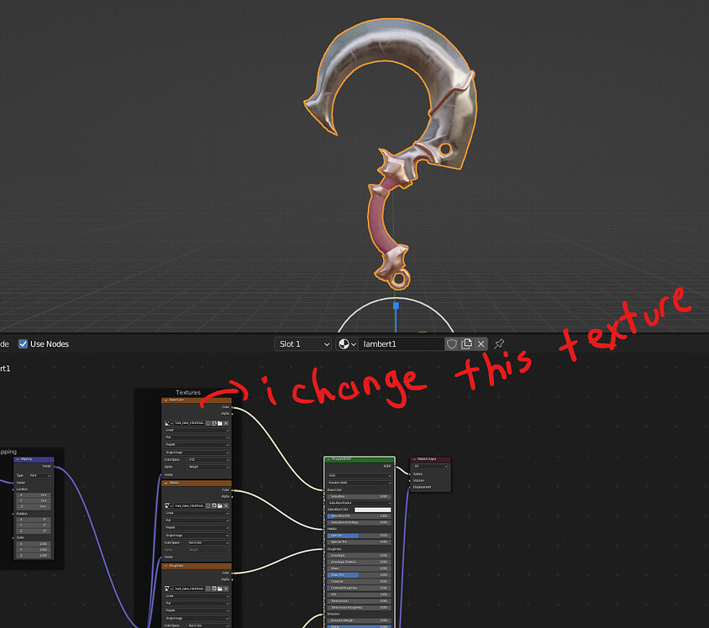The image size is (709, 628).
Task: Click the new material duplicate icon
Action: [x=466, y=344]
